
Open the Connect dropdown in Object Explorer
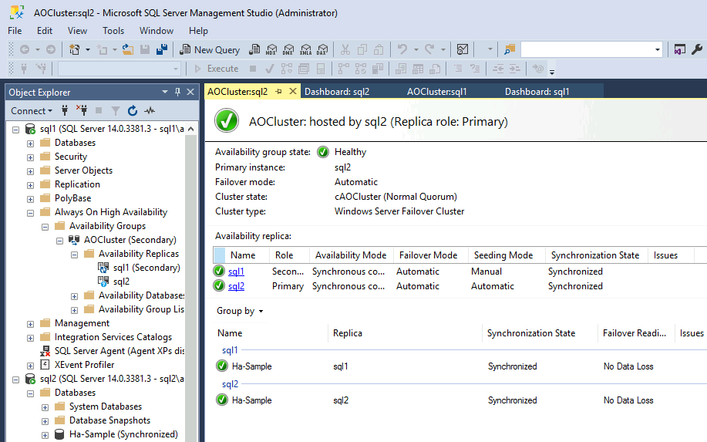[x=32, y=110]
